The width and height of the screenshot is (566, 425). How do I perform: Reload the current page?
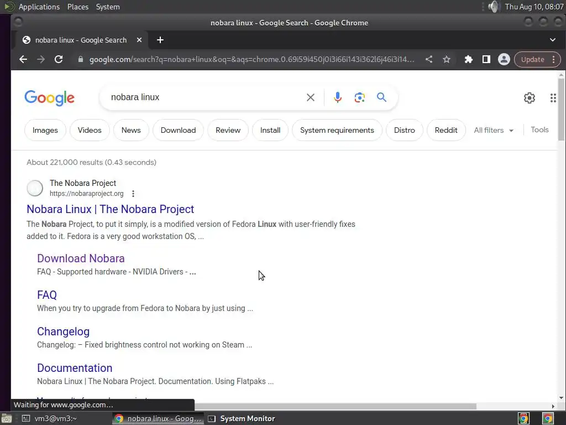(x=59, y=59)
